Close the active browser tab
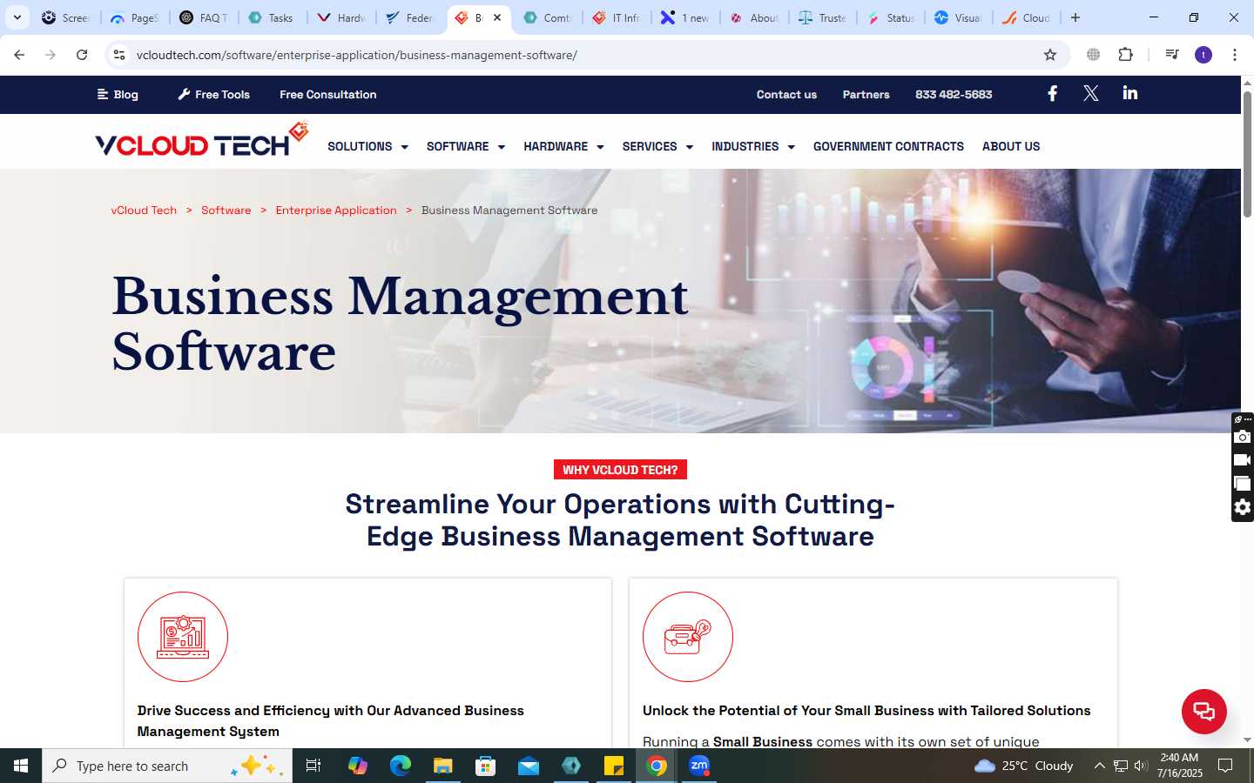The width and height of the screenshot is (1254, 783). [x=497, y=17]
